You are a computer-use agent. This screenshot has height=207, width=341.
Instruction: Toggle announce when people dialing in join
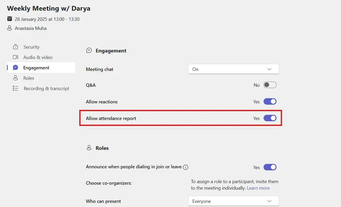[x=270, y=167]
